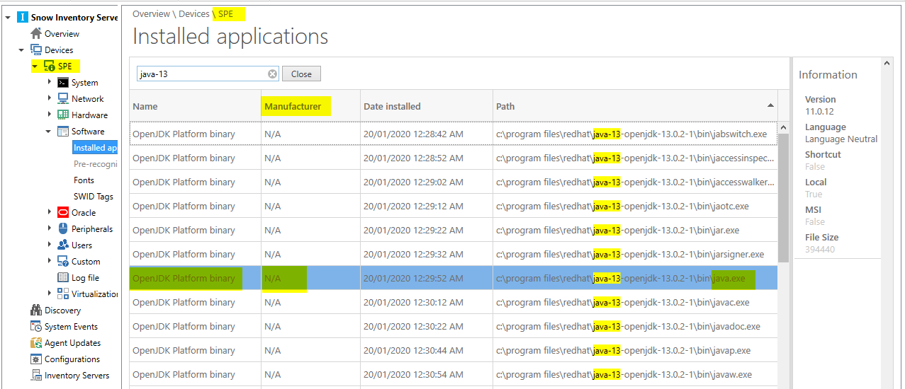Click the Virtualization icon

[x=63, y=294]
